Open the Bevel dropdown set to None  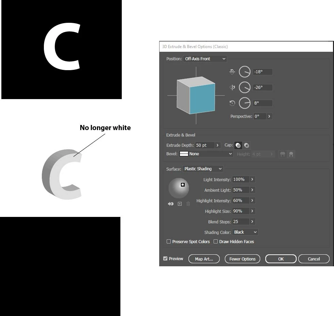pos(206,154)
